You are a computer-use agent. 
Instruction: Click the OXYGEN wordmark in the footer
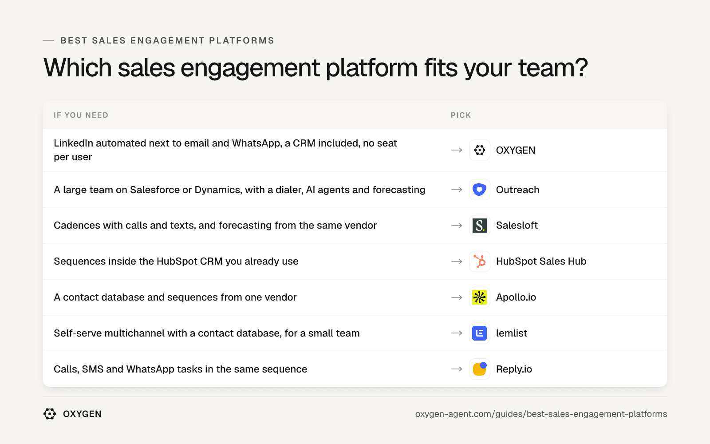(x=82, y=414)
